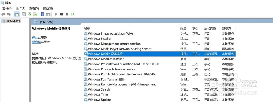Select 服务(本地) in the left tree
This screenshot has height=102, width=273.
[13, 21]
